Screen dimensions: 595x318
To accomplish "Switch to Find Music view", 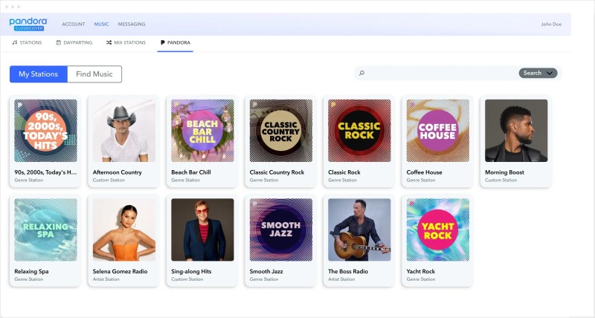I will pos(94,74).
